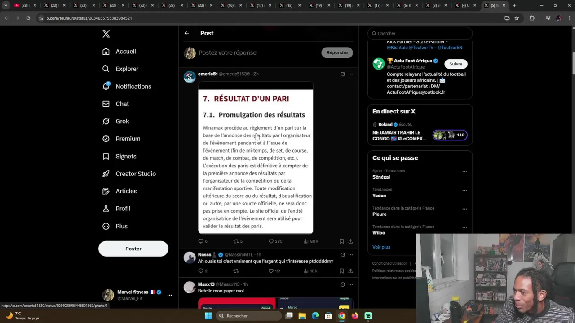Share the Nasss post
Viewport: 575px width, 323px height.
(x=350, y=271)
